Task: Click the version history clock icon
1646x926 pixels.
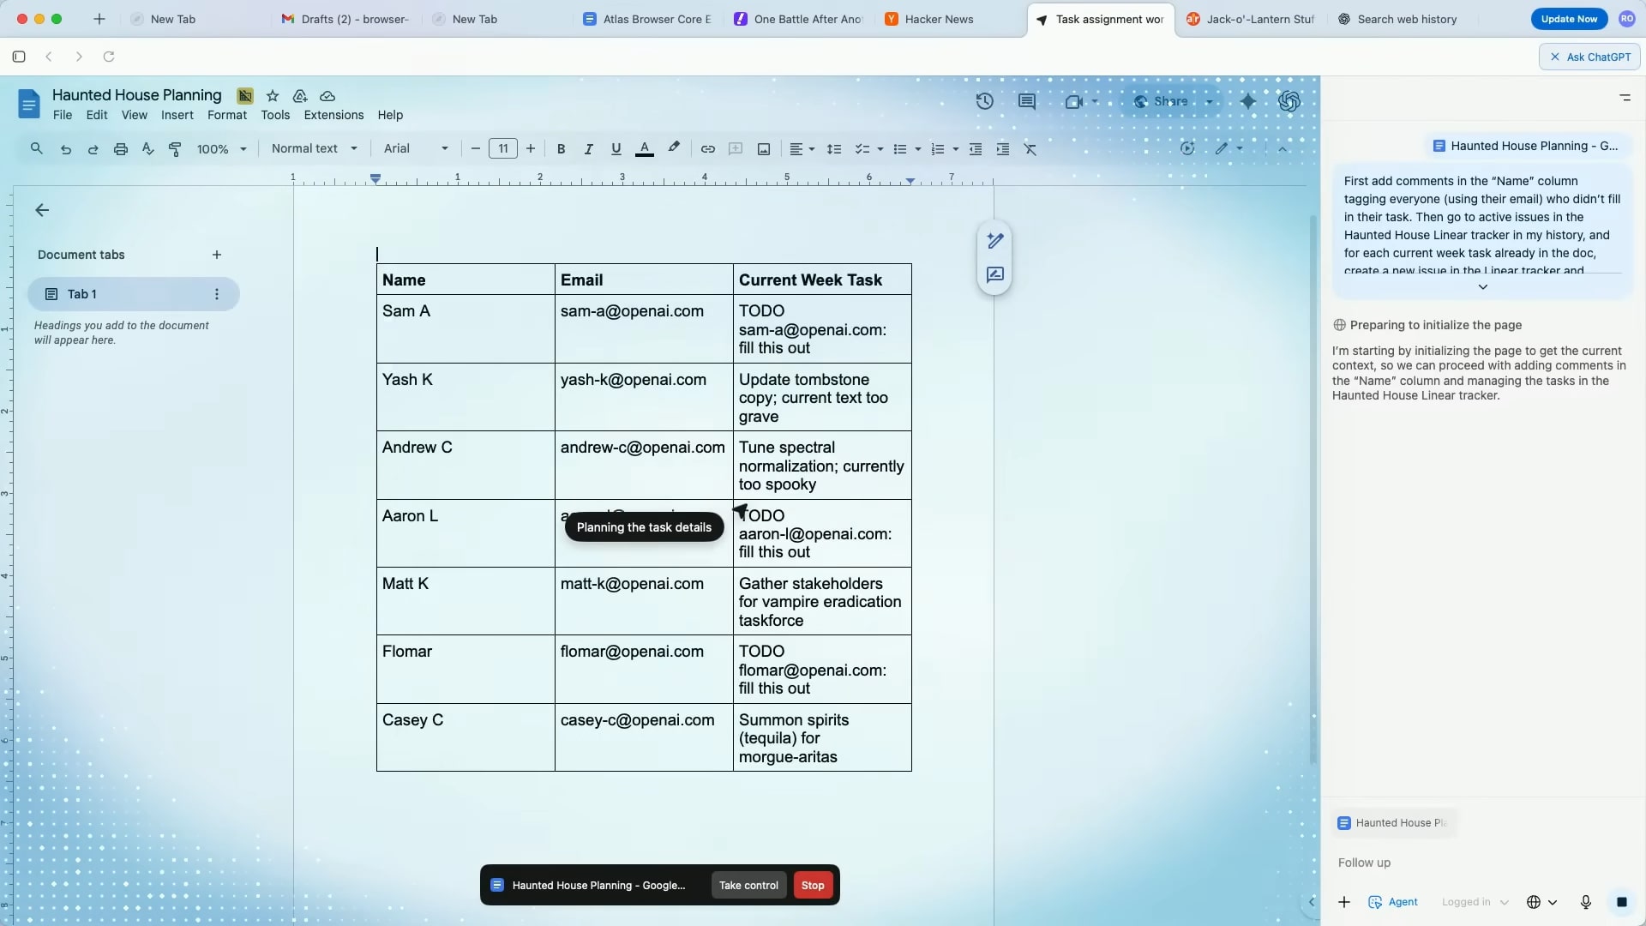Action: point(984,101)
